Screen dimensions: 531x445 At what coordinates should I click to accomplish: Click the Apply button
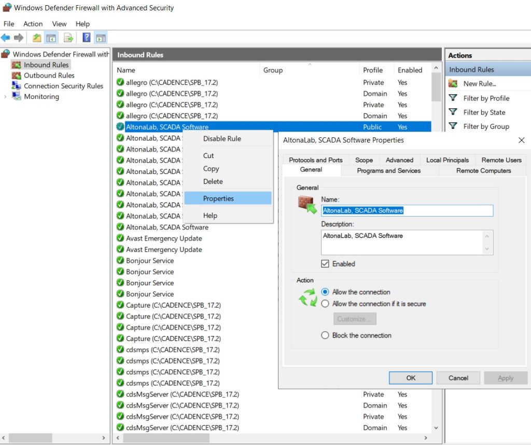point(506,378)
